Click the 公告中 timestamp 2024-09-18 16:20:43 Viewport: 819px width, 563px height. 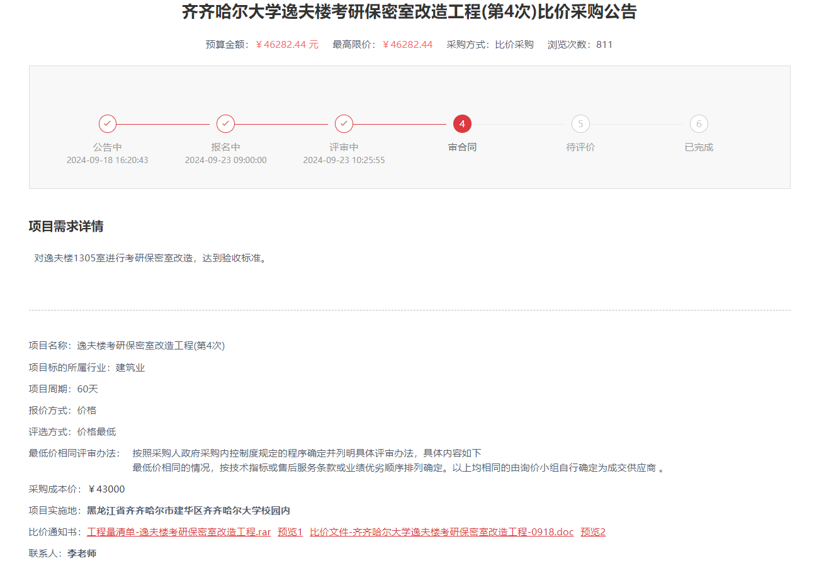(x=108, y=161)
